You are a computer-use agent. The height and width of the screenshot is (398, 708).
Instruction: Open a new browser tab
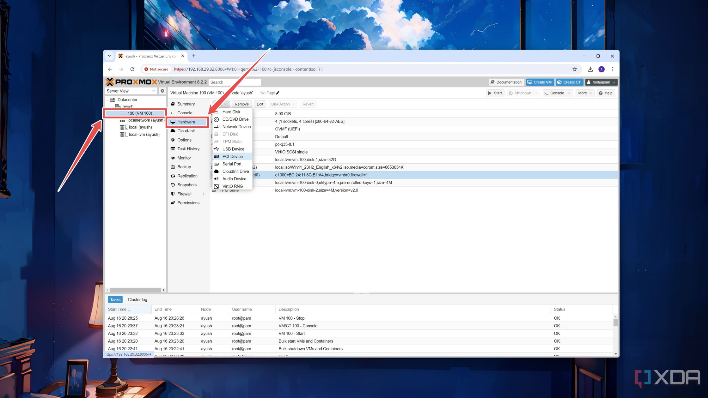click(194, 56)
